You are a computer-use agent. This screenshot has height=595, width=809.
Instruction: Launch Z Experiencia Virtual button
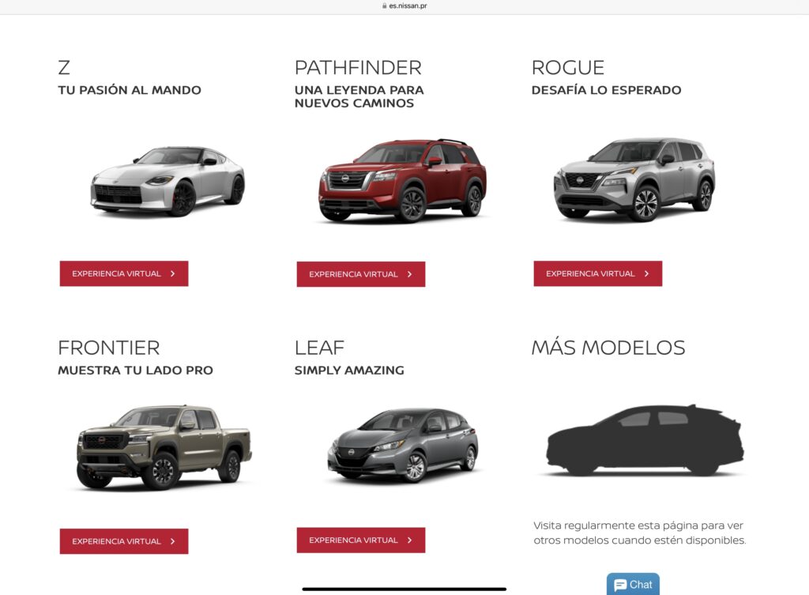pos(124,273)
